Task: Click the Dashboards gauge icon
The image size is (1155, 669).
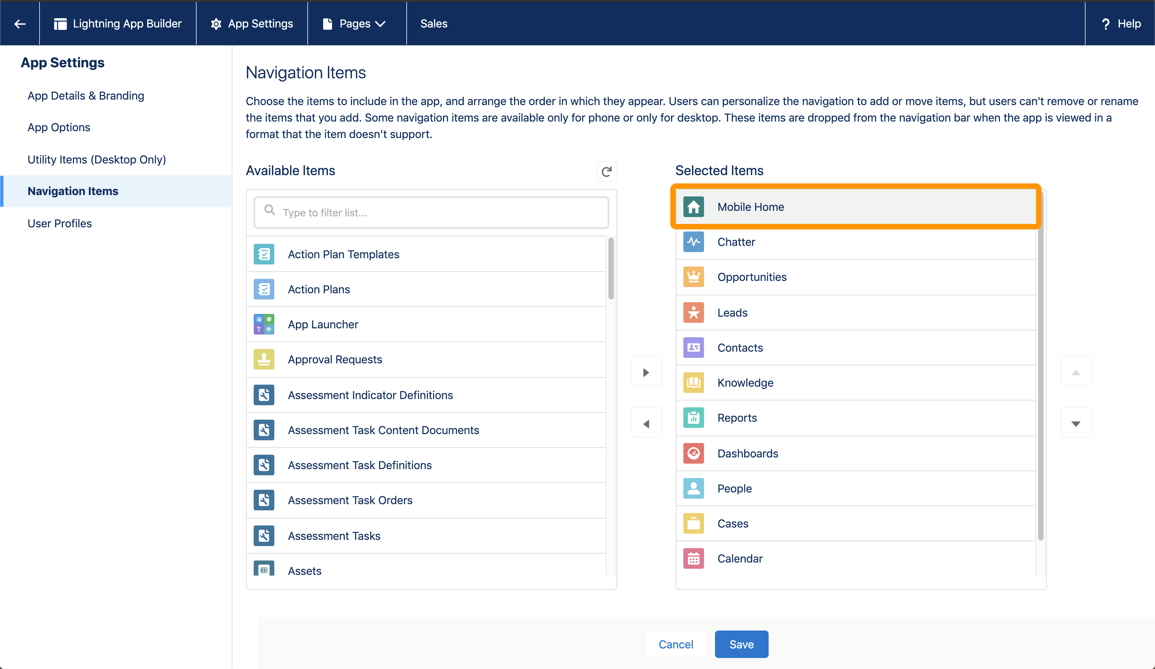Action: point(693,453)
